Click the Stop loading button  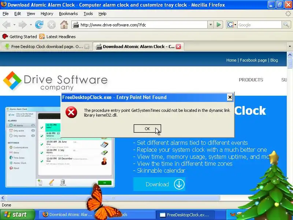(x=51, y=25)
